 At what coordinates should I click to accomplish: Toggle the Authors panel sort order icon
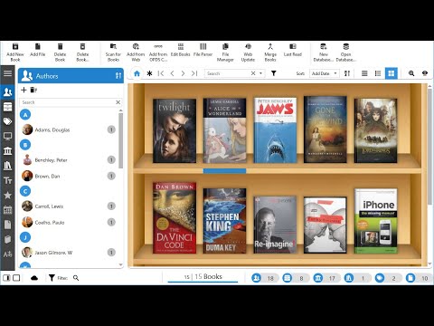pos(118,75)
